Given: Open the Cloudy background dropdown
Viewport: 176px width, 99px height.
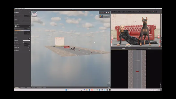Looking at the screenshot, I should [22, 26].
